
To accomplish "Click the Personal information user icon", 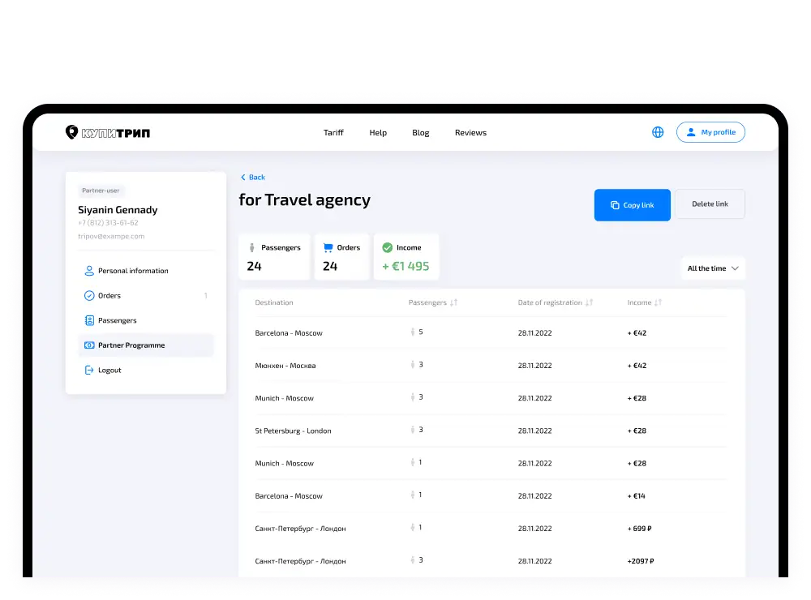I will pos(89,271).
